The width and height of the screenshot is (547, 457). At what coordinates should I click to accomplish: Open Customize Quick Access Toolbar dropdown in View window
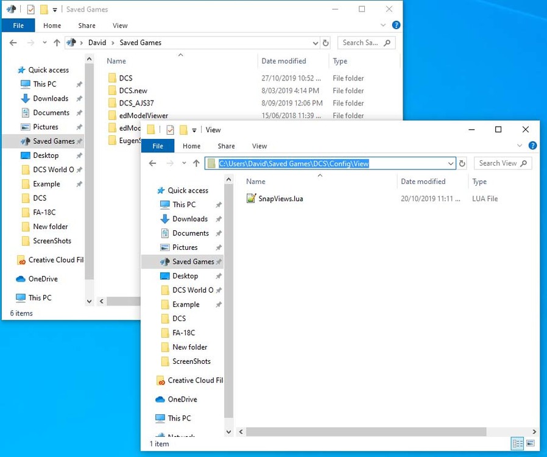[x=194, y=130]
